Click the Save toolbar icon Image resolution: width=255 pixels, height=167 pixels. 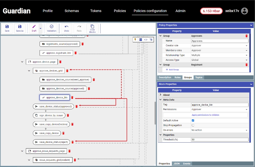7,28
